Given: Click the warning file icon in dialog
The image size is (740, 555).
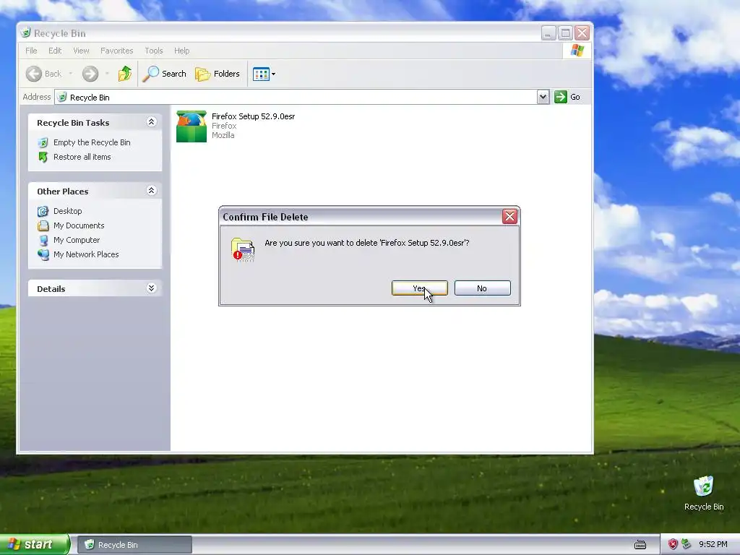Looking at the screenshot, I should [243, 249].
